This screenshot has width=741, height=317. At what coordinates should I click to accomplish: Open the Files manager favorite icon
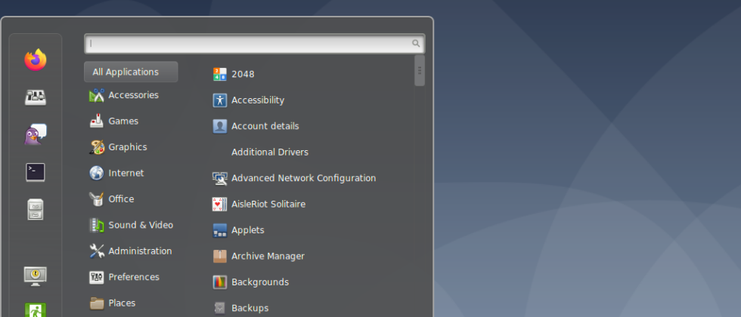click(35, 210)
